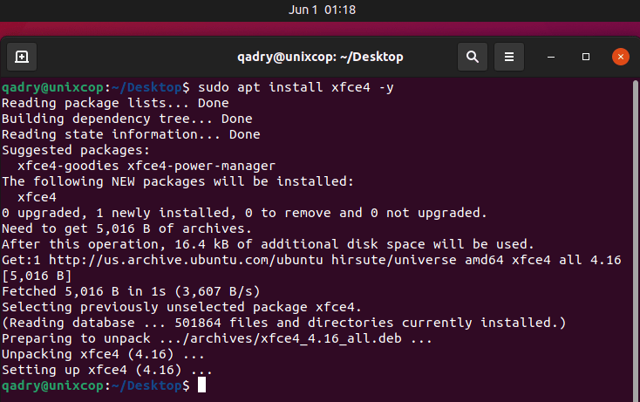The image size is (640, 402).
Task: Maximize the terminal window
Action: click(586, 57)
